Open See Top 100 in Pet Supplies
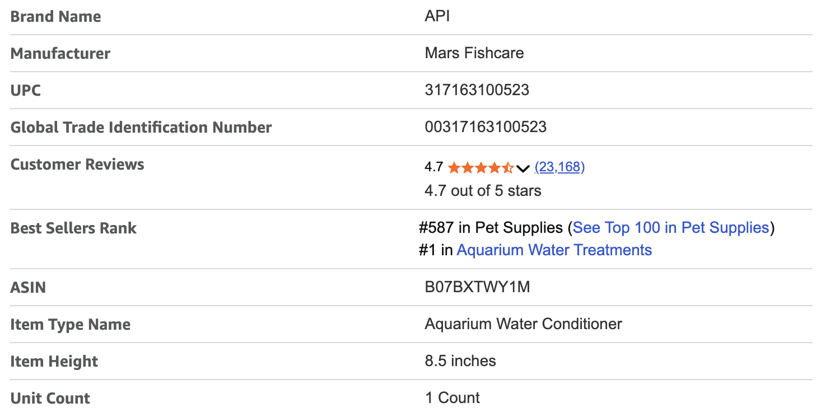Screen dimensions: 821x412 (671, 228)
